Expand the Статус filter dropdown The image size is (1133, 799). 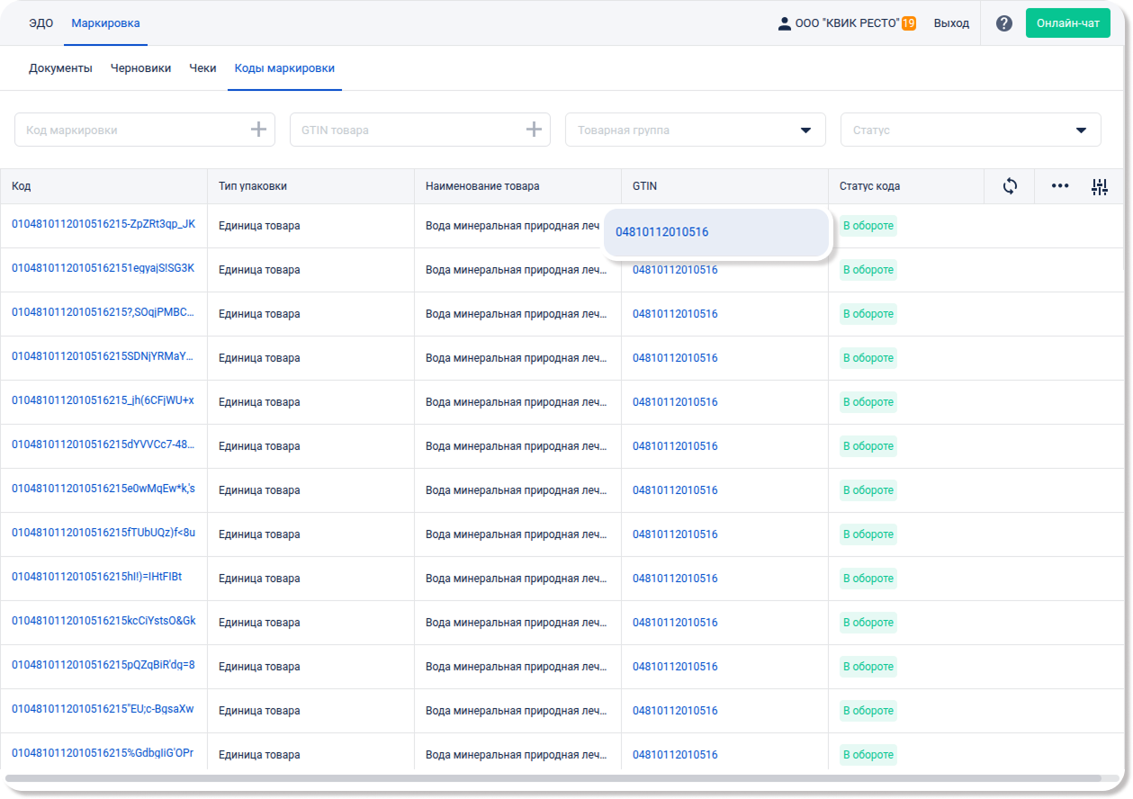(x=1081, y=130)
